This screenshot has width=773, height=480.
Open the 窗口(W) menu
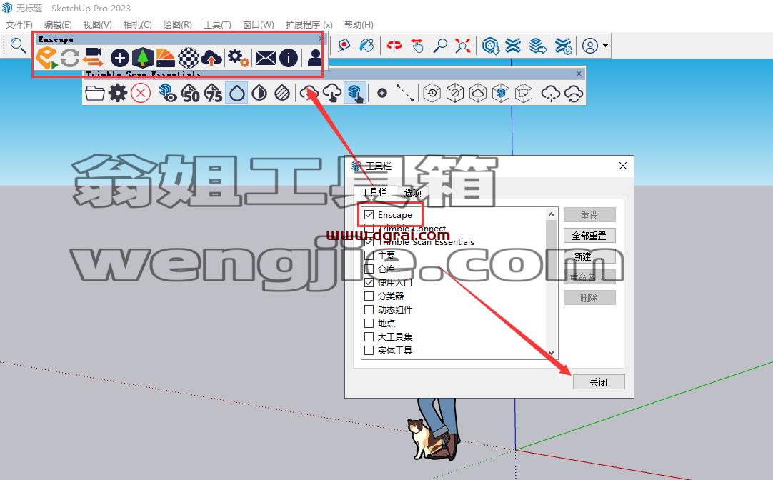pos(258,24)
